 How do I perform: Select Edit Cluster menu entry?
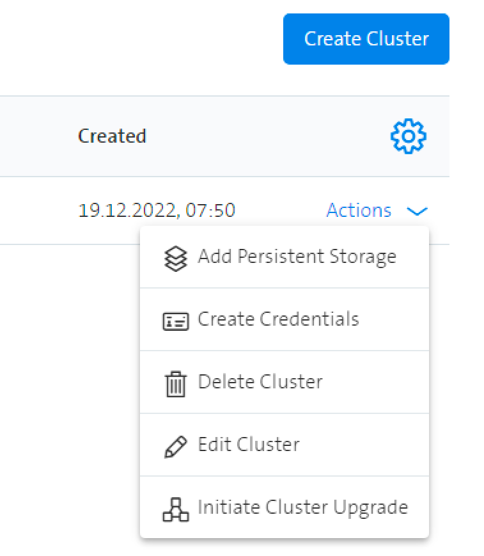[x=285, y=445]
